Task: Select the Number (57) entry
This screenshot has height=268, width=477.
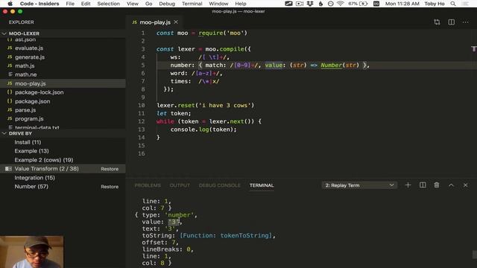Action: tap(31, 187)
